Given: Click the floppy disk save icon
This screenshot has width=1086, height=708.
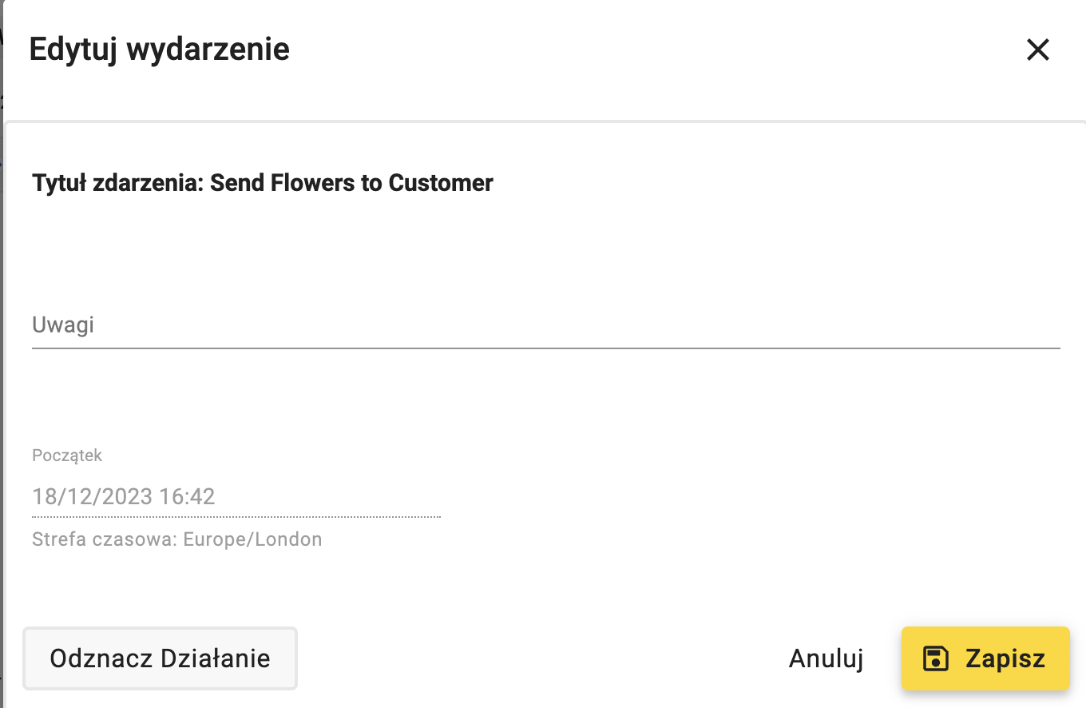Looking at the screenshot, I should click(935, 658).
